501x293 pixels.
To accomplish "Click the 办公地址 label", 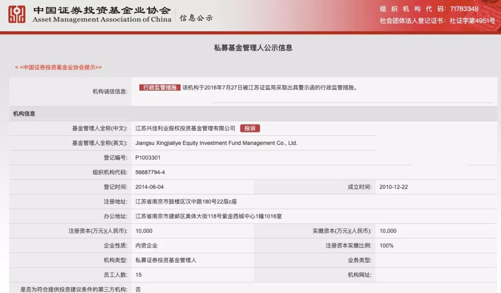I will click(x=116, y=216).
